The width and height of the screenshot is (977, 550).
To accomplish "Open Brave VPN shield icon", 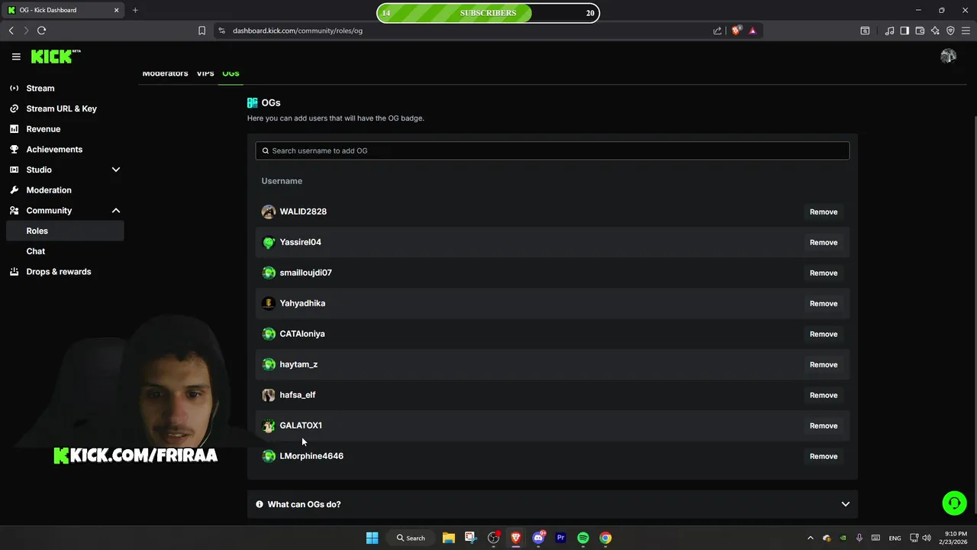I will (950, 31).
